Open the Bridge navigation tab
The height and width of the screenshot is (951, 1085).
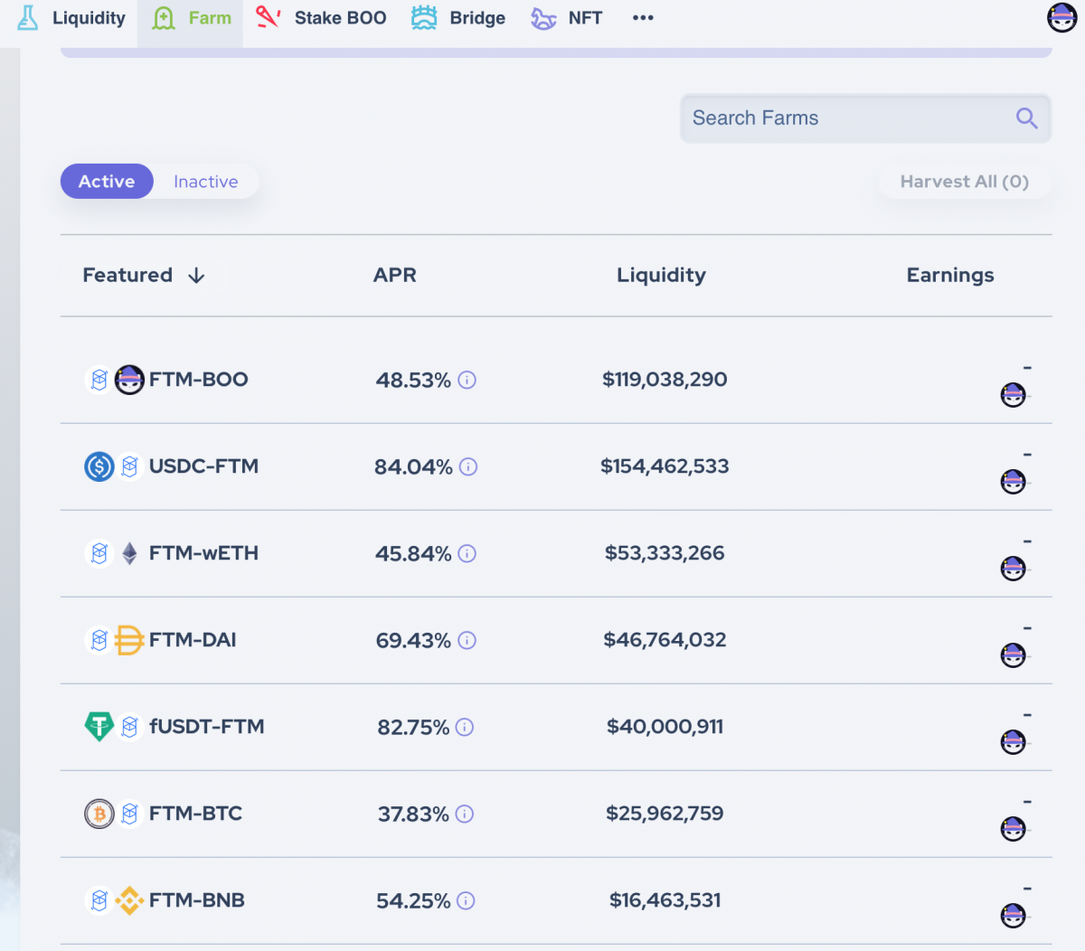click(458, 18)
